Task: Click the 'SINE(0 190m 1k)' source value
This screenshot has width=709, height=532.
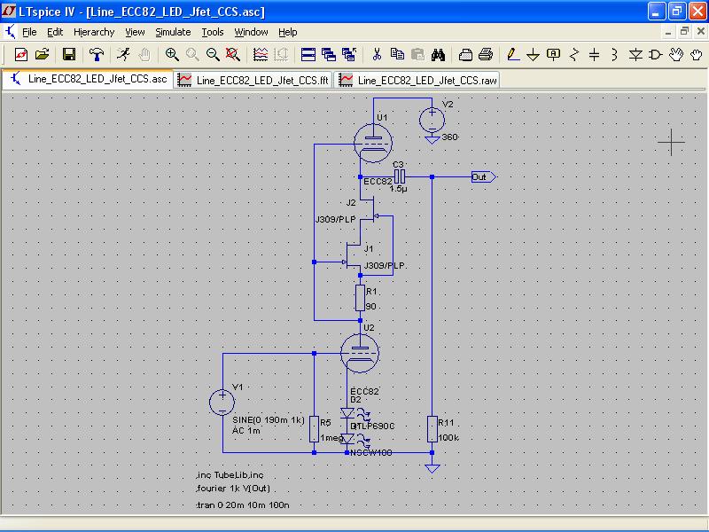Action: pyautogui.click(x=269, y=419)
